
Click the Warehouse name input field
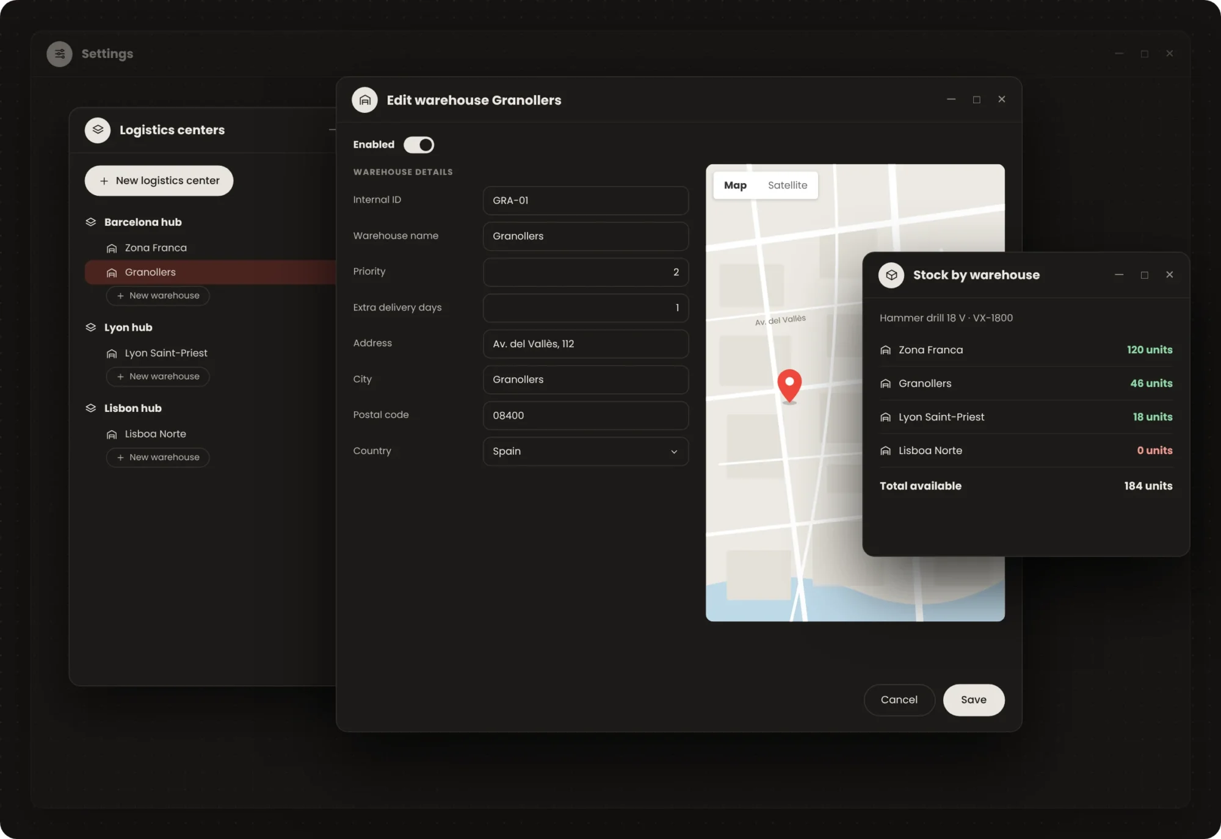585,236
